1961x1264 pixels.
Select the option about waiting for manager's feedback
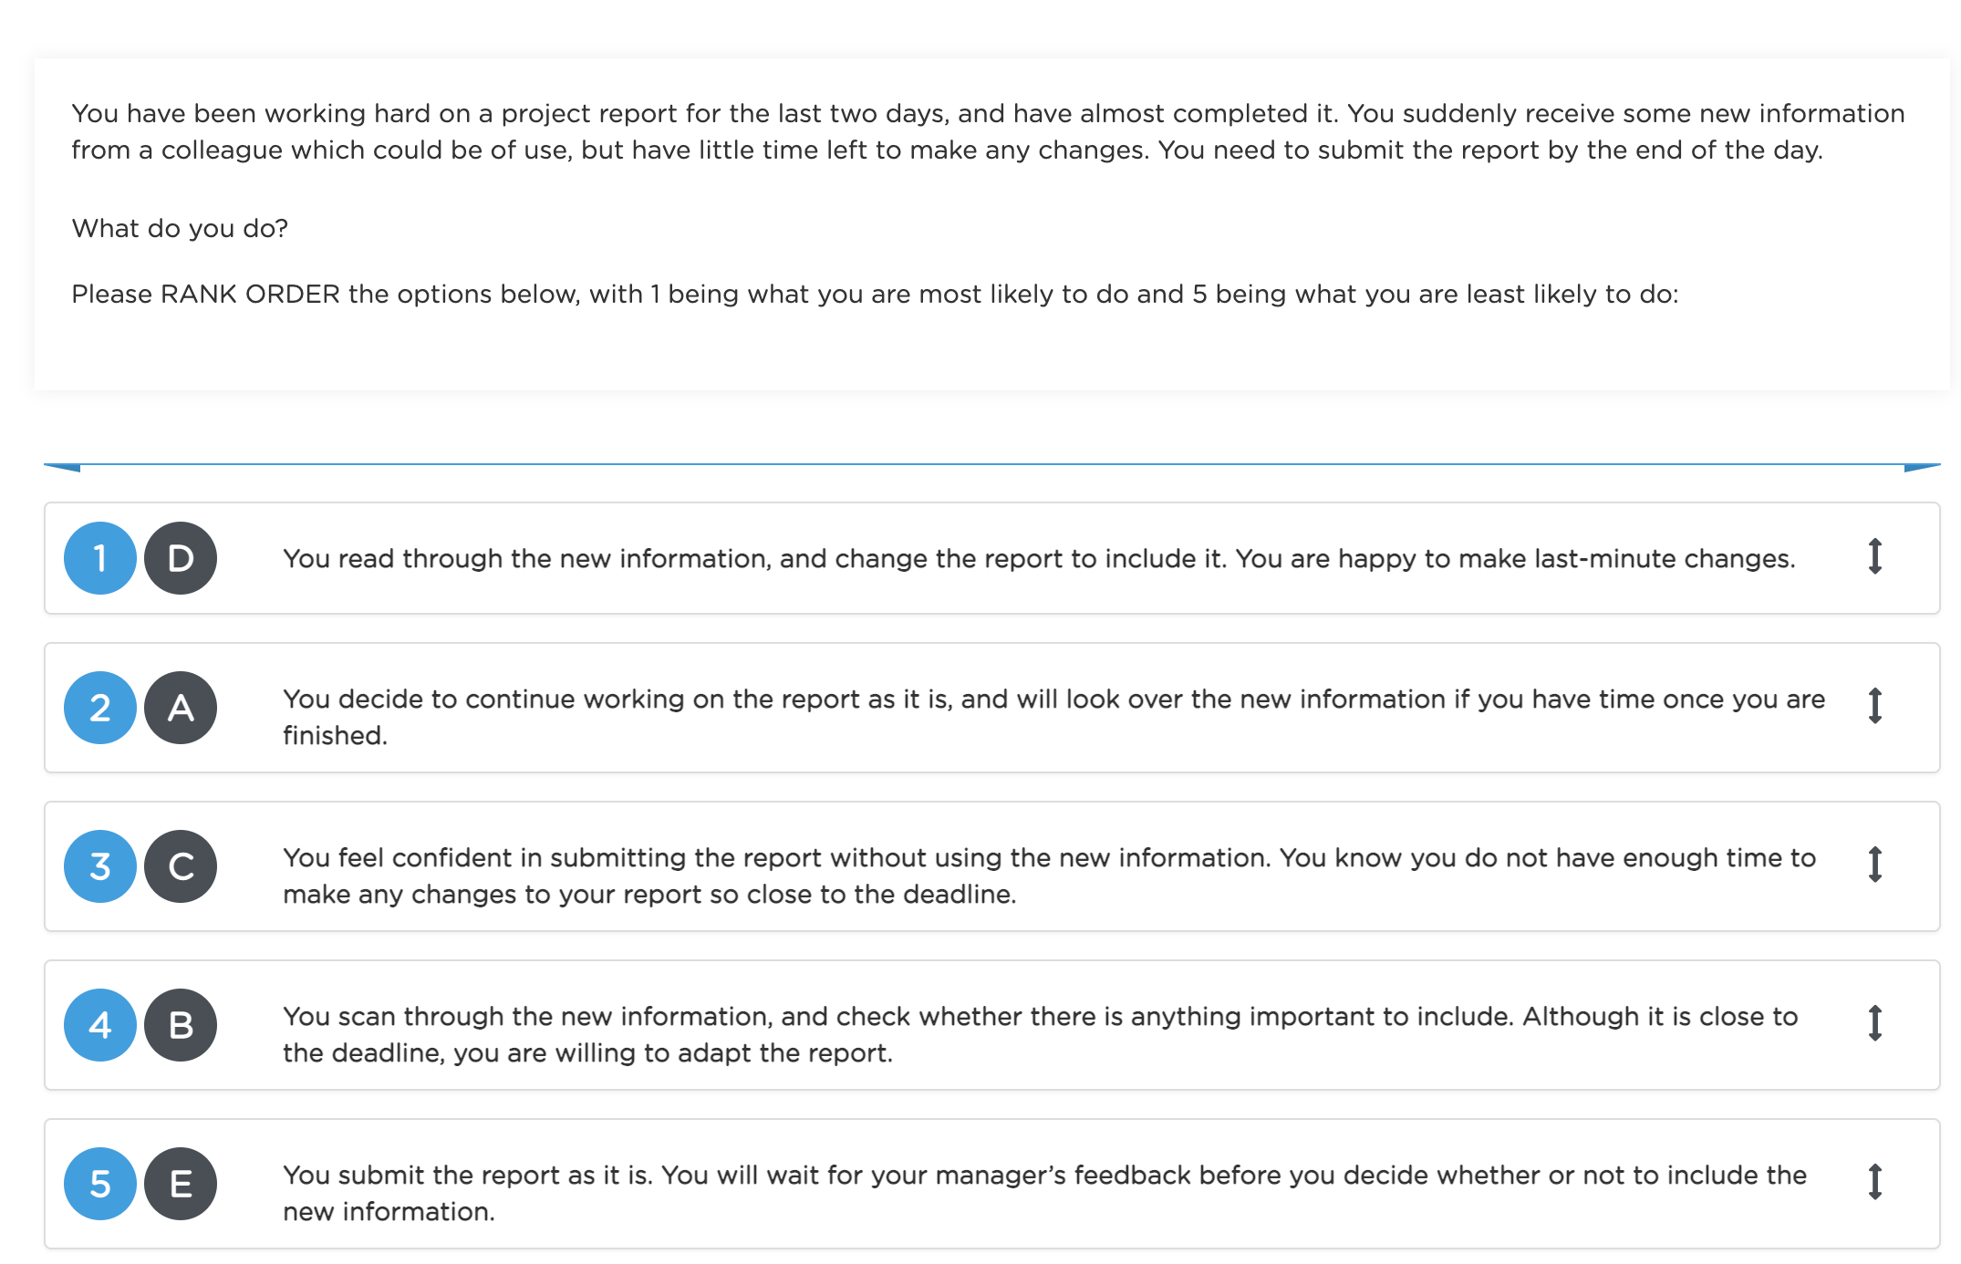tap(992, 1184)
